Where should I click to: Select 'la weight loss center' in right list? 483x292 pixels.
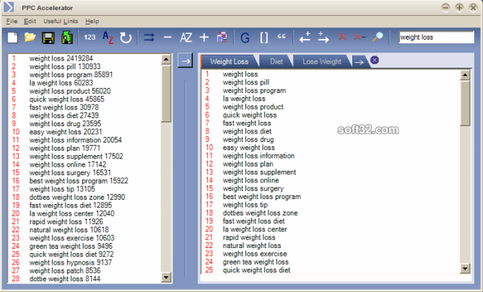pyautogui.click(x=255, y=229)
